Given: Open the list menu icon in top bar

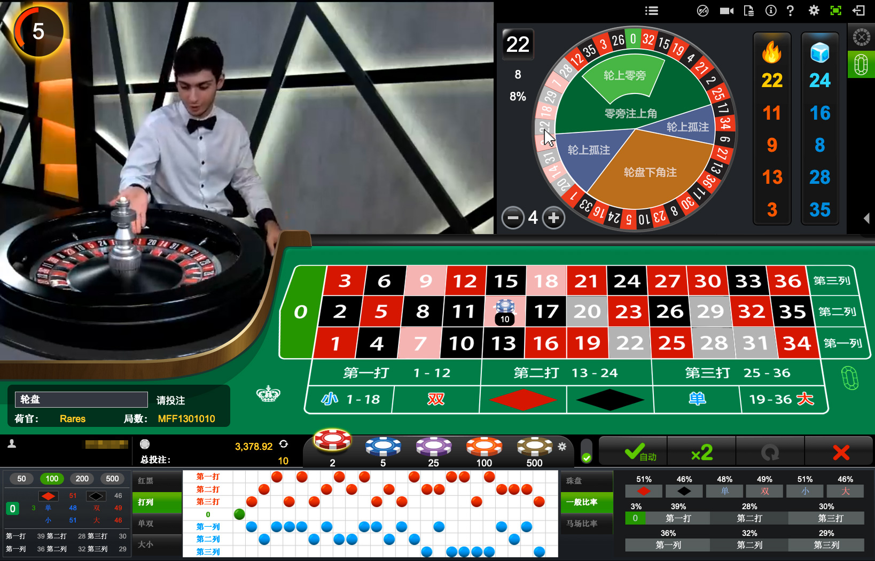Looking at the screenshot, I should pos(651,11).
